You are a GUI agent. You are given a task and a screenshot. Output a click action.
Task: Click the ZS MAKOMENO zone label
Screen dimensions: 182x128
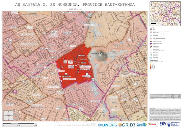pyautogui.click(x=96, y=36)
